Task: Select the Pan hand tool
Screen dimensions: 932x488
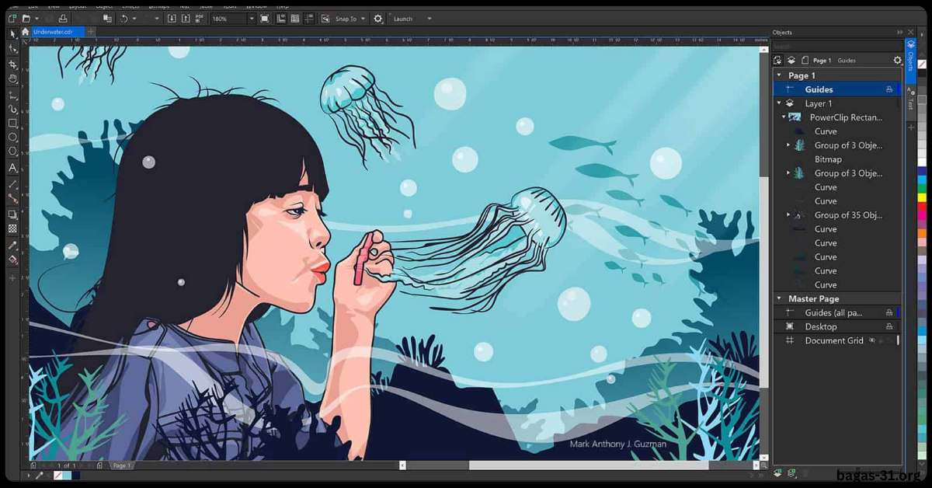Action: [x=12, y=78]
